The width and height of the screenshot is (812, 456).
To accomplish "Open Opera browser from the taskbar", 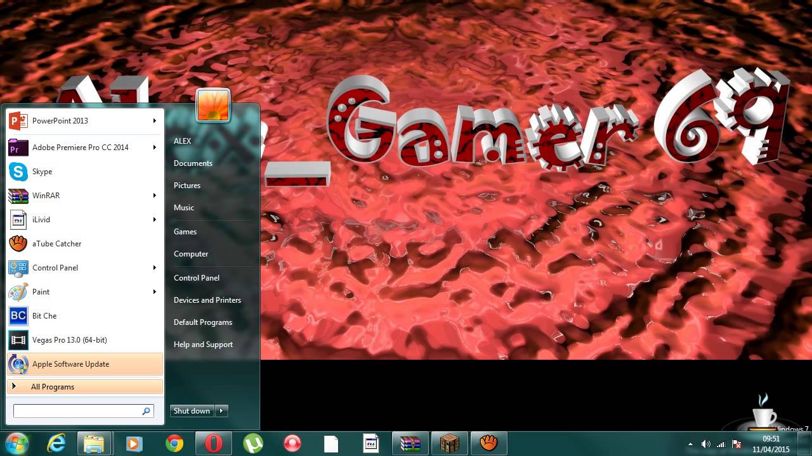I will coord(213,443).
